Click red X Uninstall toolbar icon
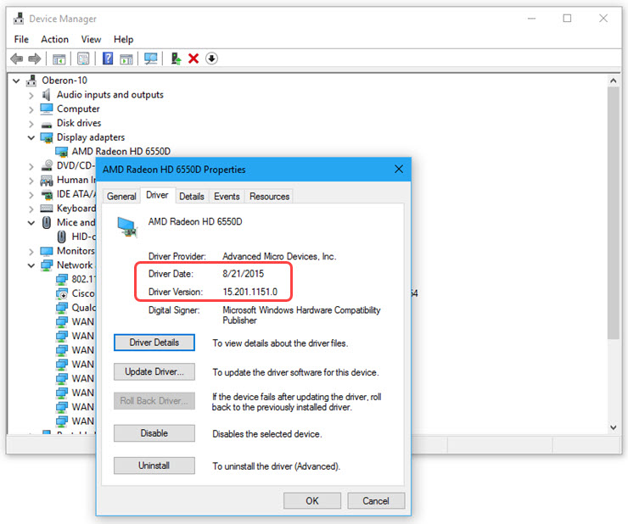The height and width of the screenshot is (524, 628). tap(193, 59)
